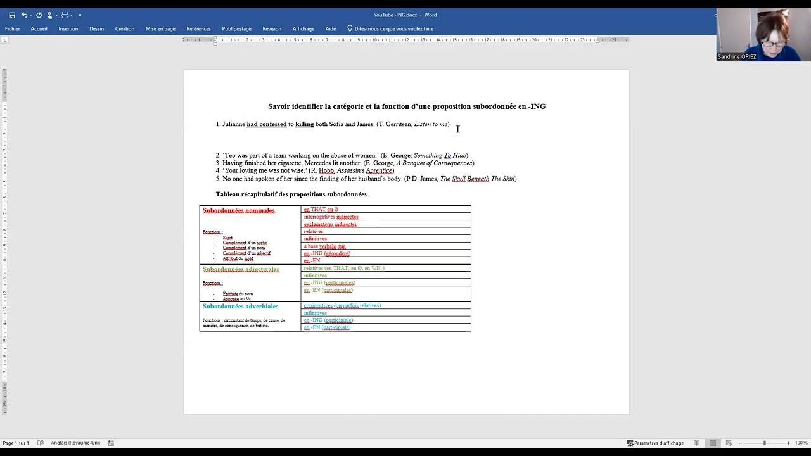Click the 'Dites-nous ce que vous voulez faire' search box

(x=390, y=29)
